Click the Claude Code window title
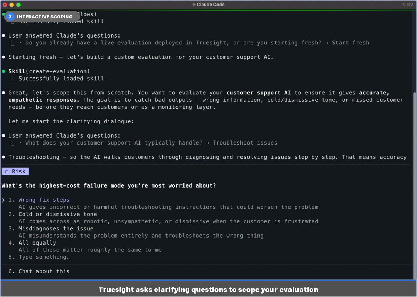Image resolution: width=417 pixels, height=297 pixels. coord(211,5)
